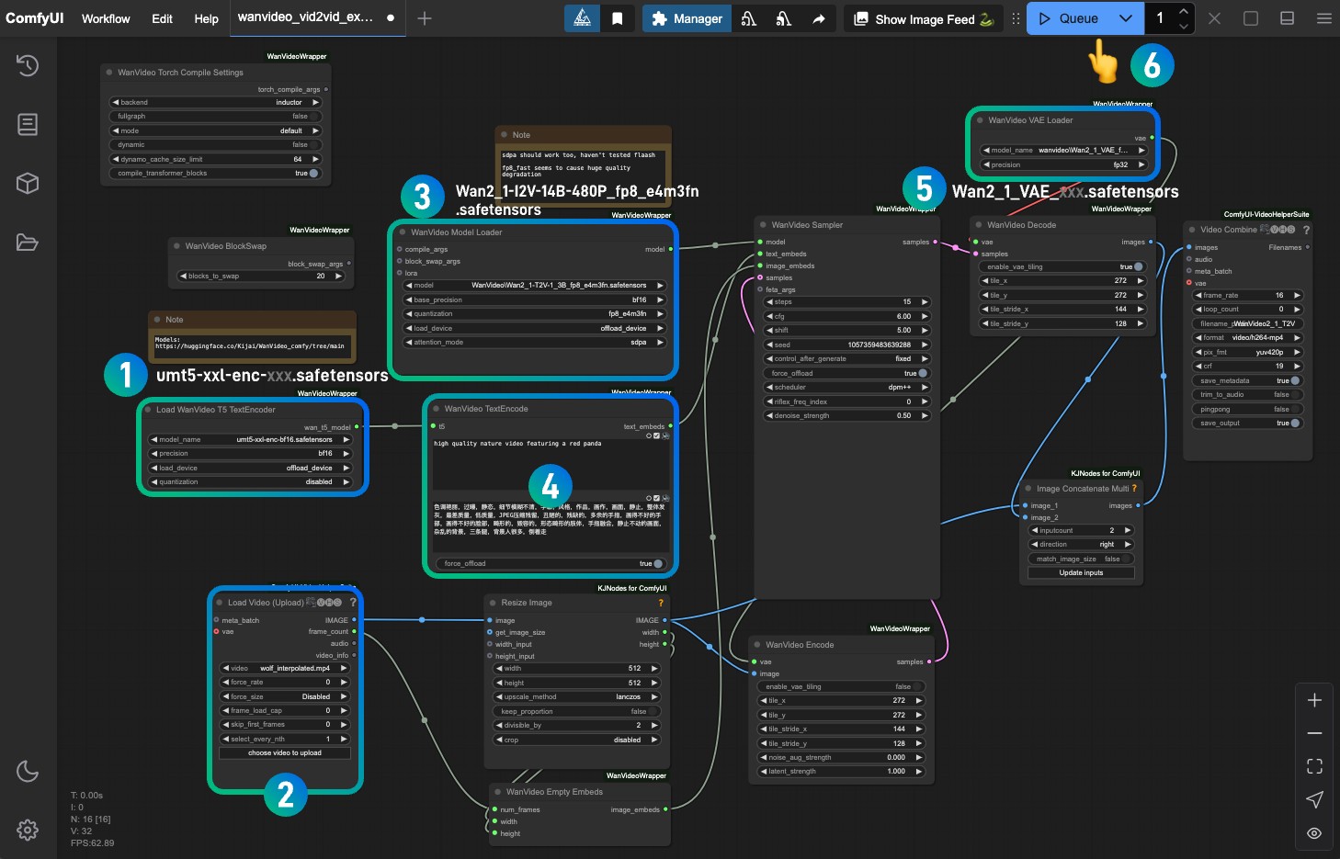Click the bookmark icon in top bar
Screen dimensions: 1340x859
(x=618, y=18)
